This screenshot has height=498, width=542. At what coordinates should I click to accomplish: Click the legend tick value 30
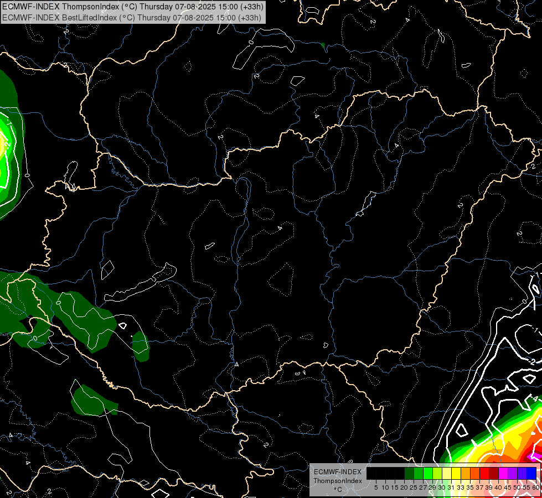[x=442, y=487]
